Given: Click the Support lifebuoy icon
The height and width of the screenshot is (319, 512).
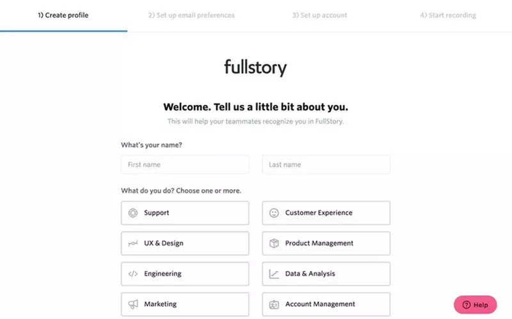Looking at the screenshot, I should [x=133, y=213].
